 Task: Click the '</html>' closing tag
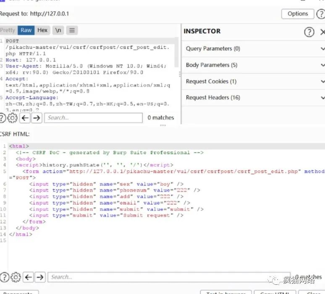point(21,234)
